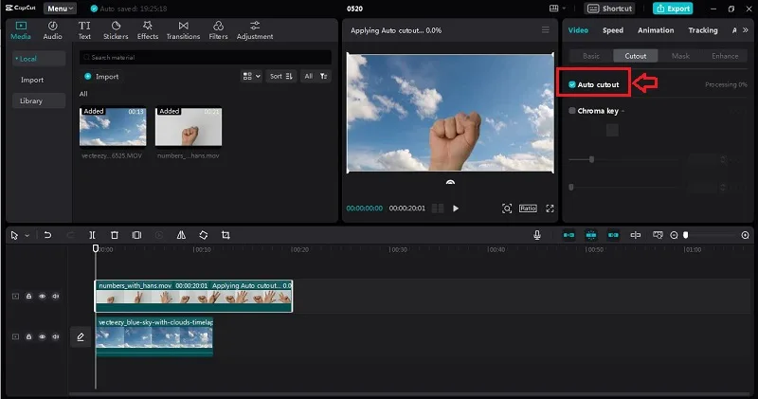Select Local in the media sidebar
Screen dimensions: 758x399
pos(39,59)
